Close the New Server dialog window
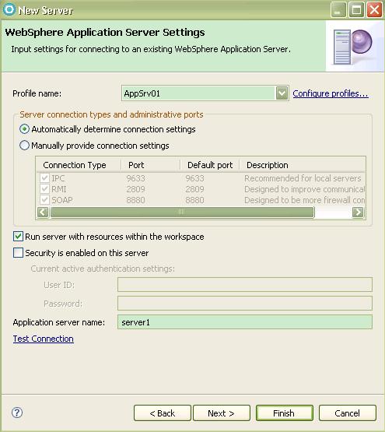Viewport: 385px width, 432px height. pos(375,10)
